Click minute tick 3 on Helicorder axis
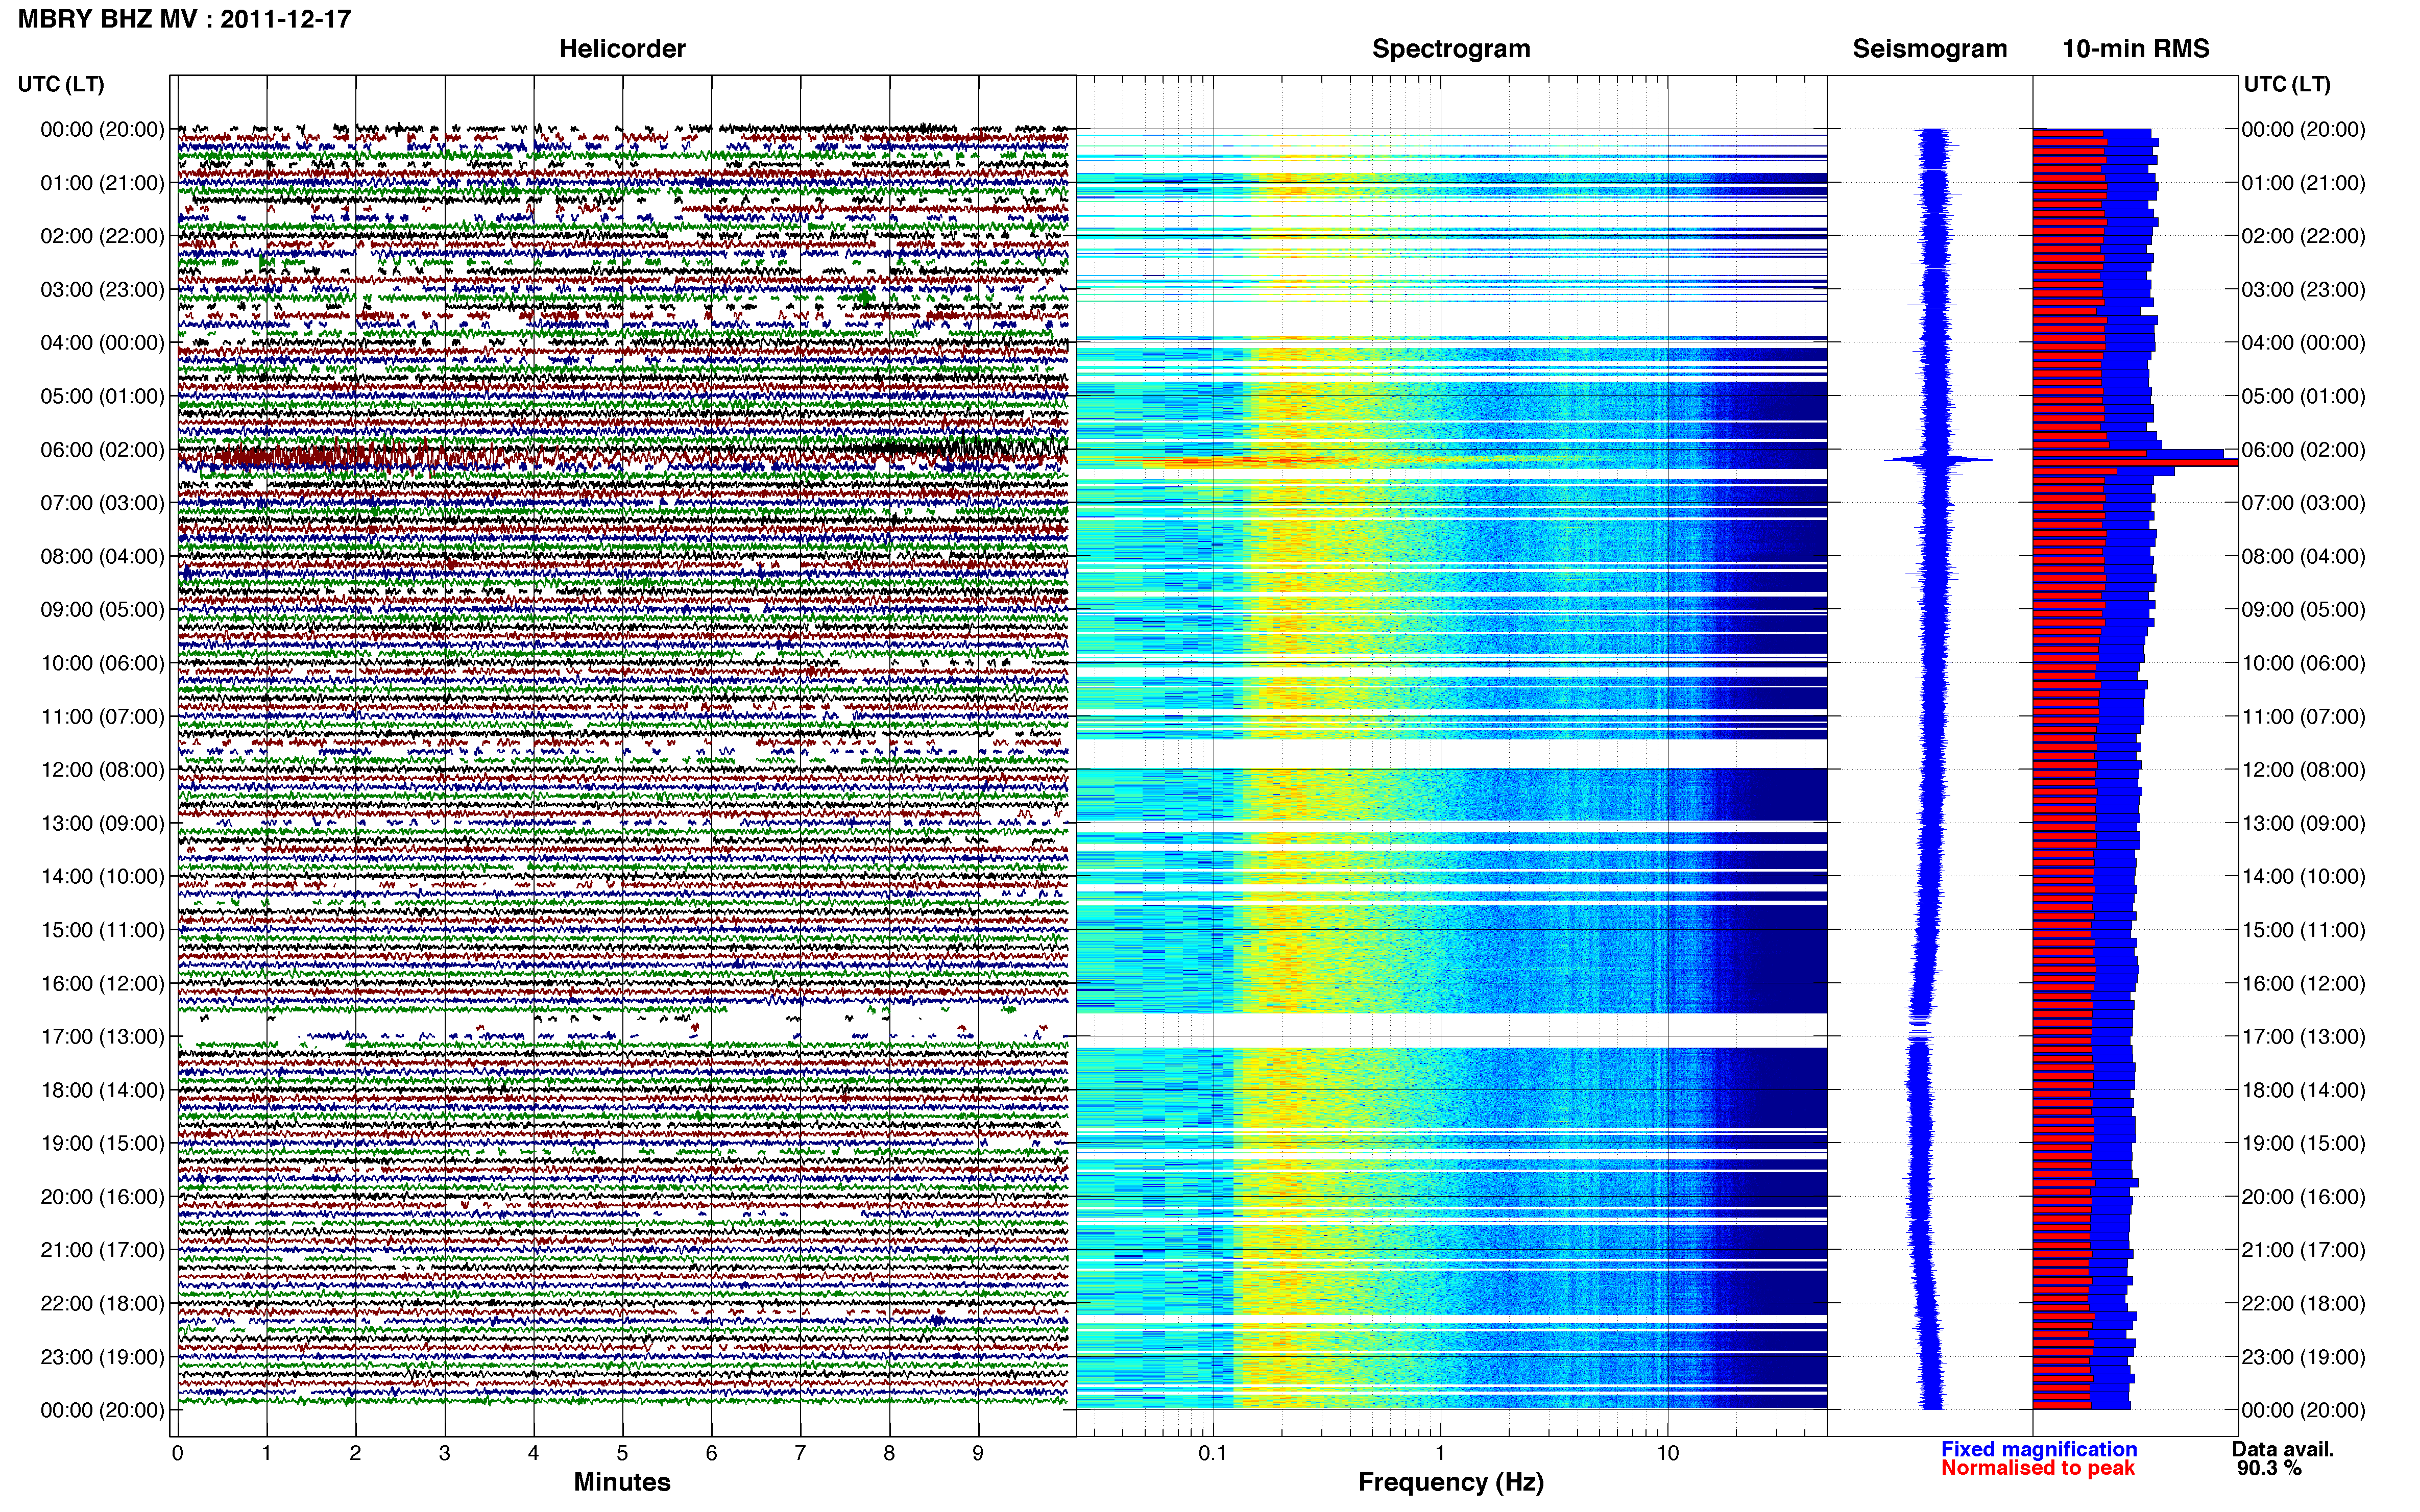Screen dimensions: 2420x1512 click(444, 1453)
